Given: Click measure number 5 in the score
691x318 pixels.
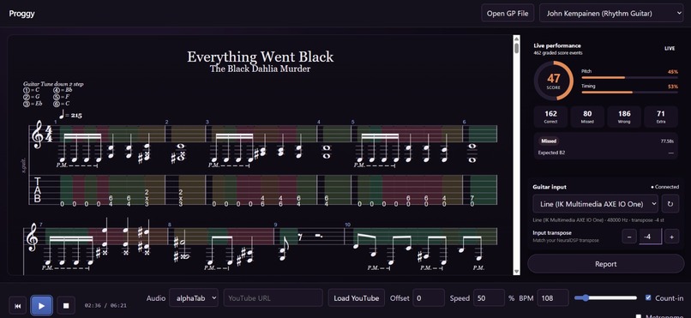Looking at the screenshot, I should [x=352, y=122].
